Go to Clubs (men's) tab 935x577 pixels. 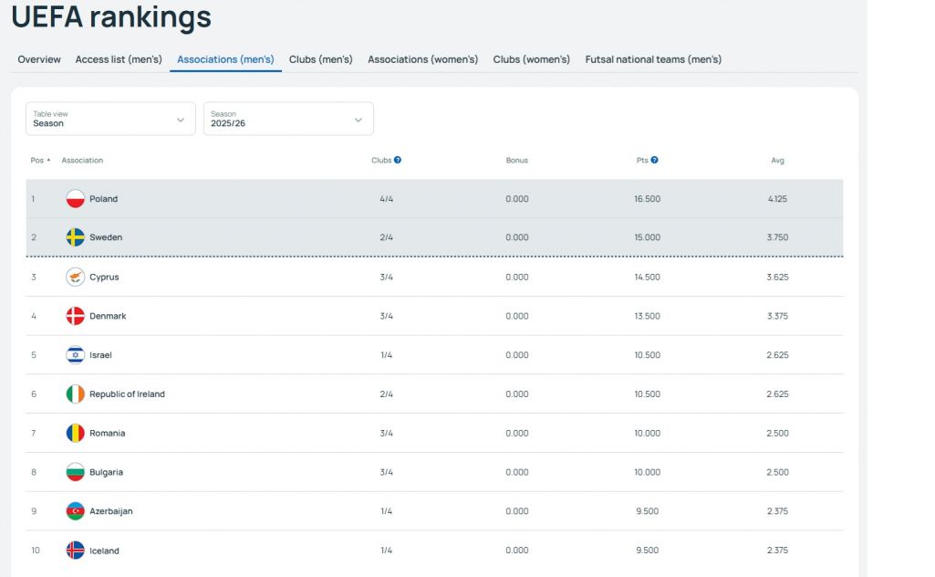[321, 59]
